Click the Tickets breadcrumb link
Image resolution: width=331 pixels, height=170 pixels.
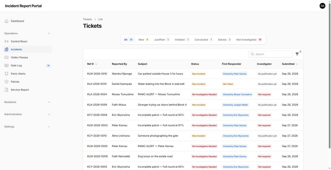coord(88,19)
